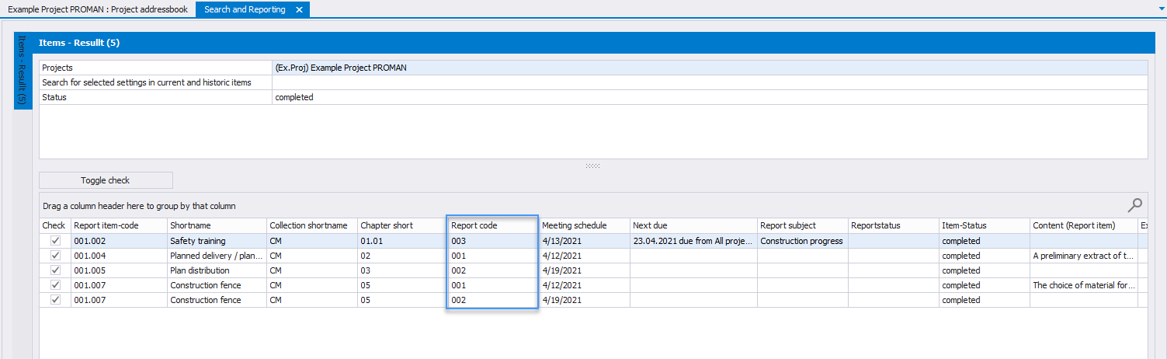The width and height of the screenshot is (1167, 359).
Task: Sort by Reportstatus column header
Action: point(893,225)
